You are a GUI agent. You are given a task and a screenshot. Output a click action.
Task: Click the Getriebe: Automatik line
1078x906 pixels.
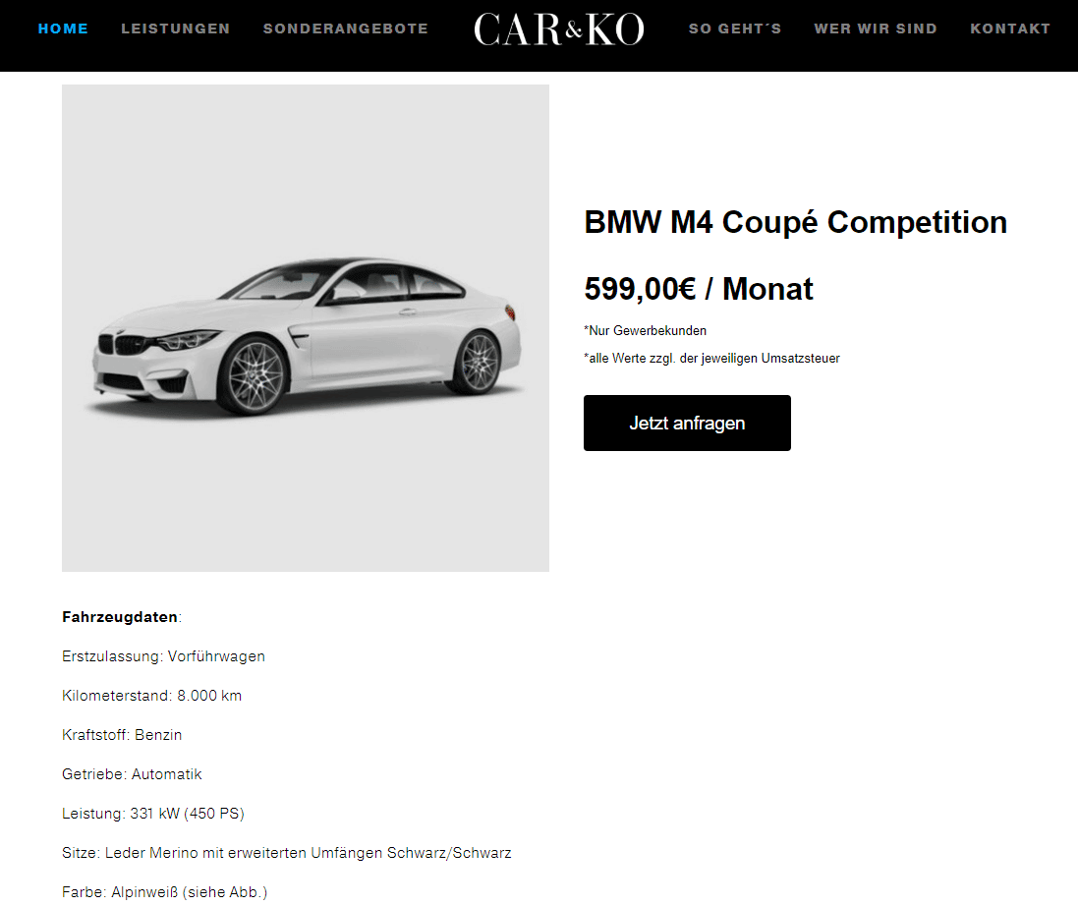[132, 774]
